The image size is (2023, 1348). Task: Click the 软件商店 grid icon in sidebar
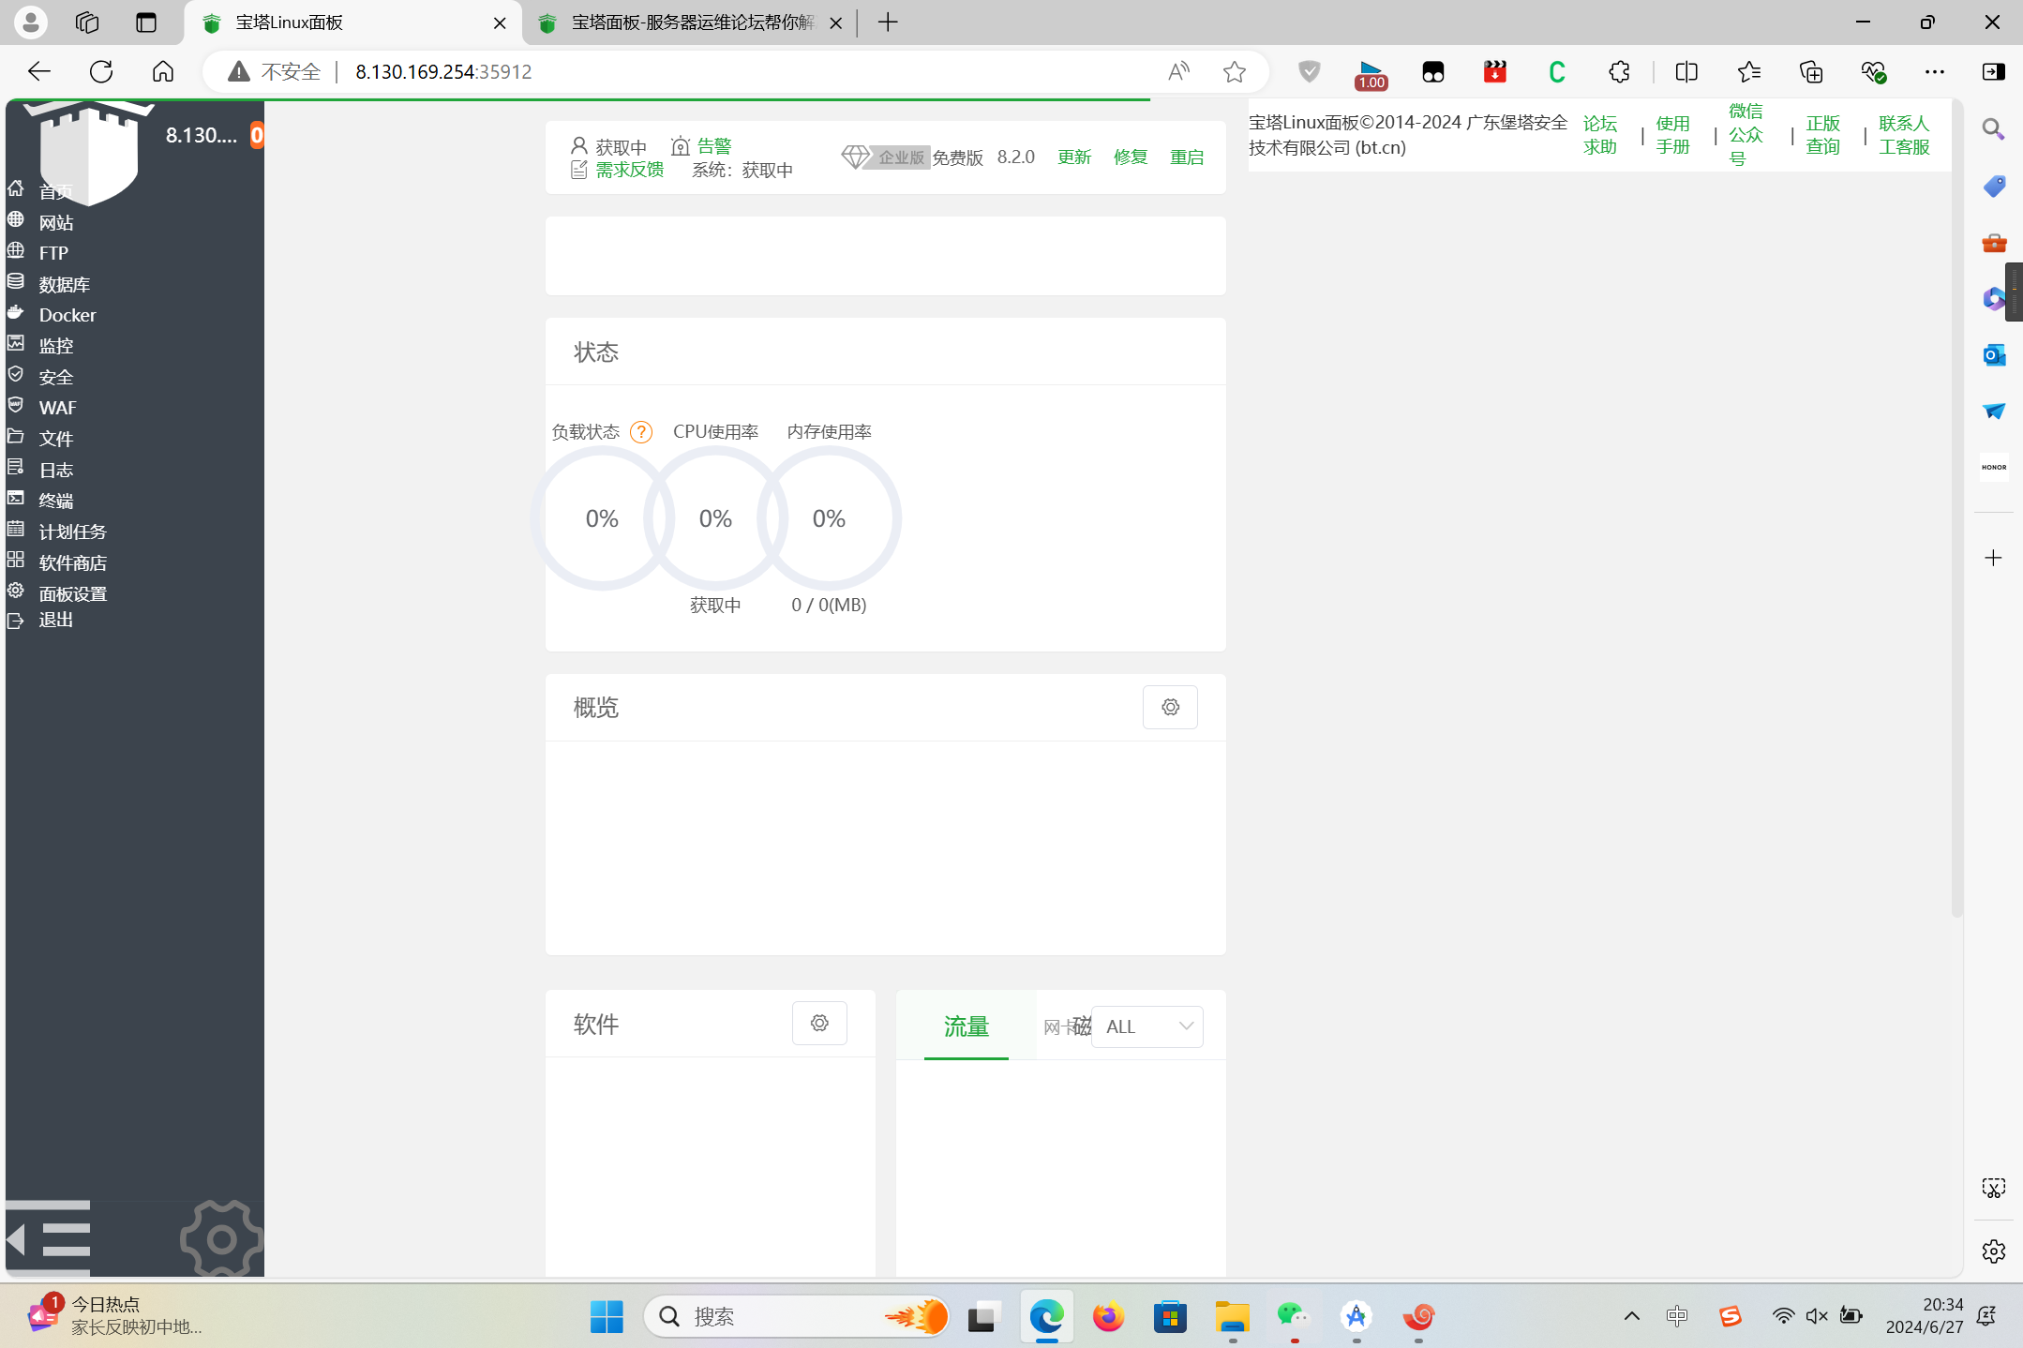(16, 560)
